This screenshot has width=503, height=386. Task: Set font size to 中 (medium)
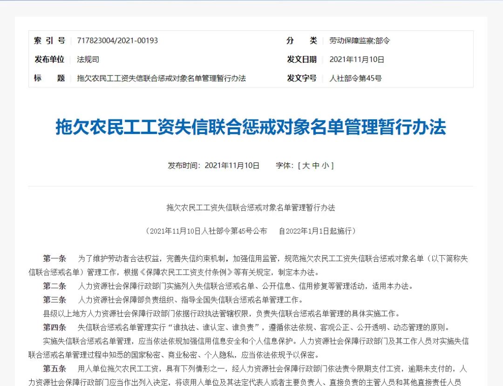tap(316, 165)
